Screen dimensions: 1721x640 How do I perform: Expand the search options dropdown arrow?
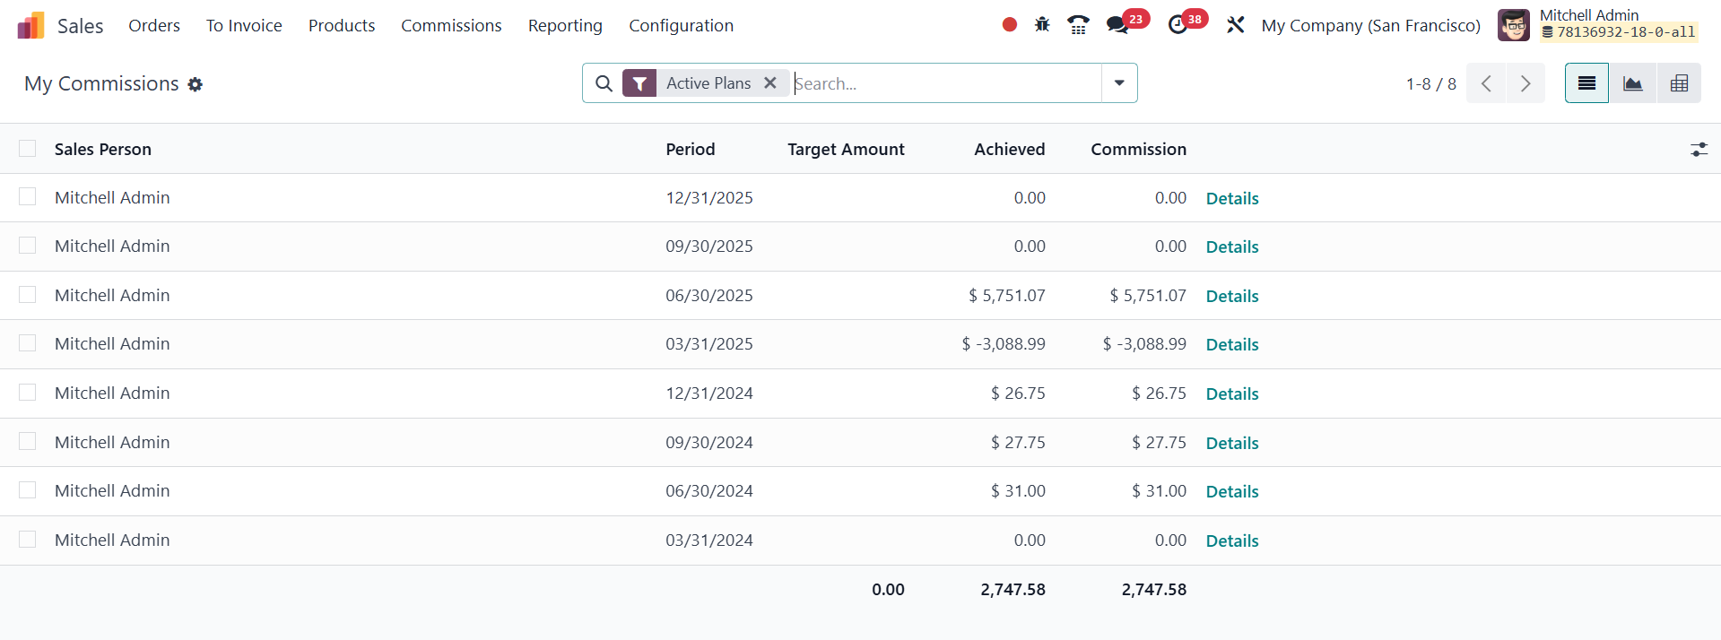tap(1119, 83)
